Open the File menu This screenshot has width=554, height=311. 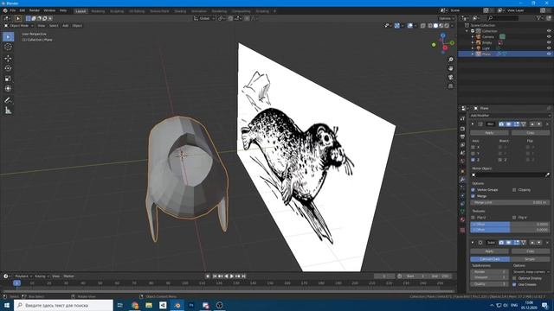[x=13, y=10]
